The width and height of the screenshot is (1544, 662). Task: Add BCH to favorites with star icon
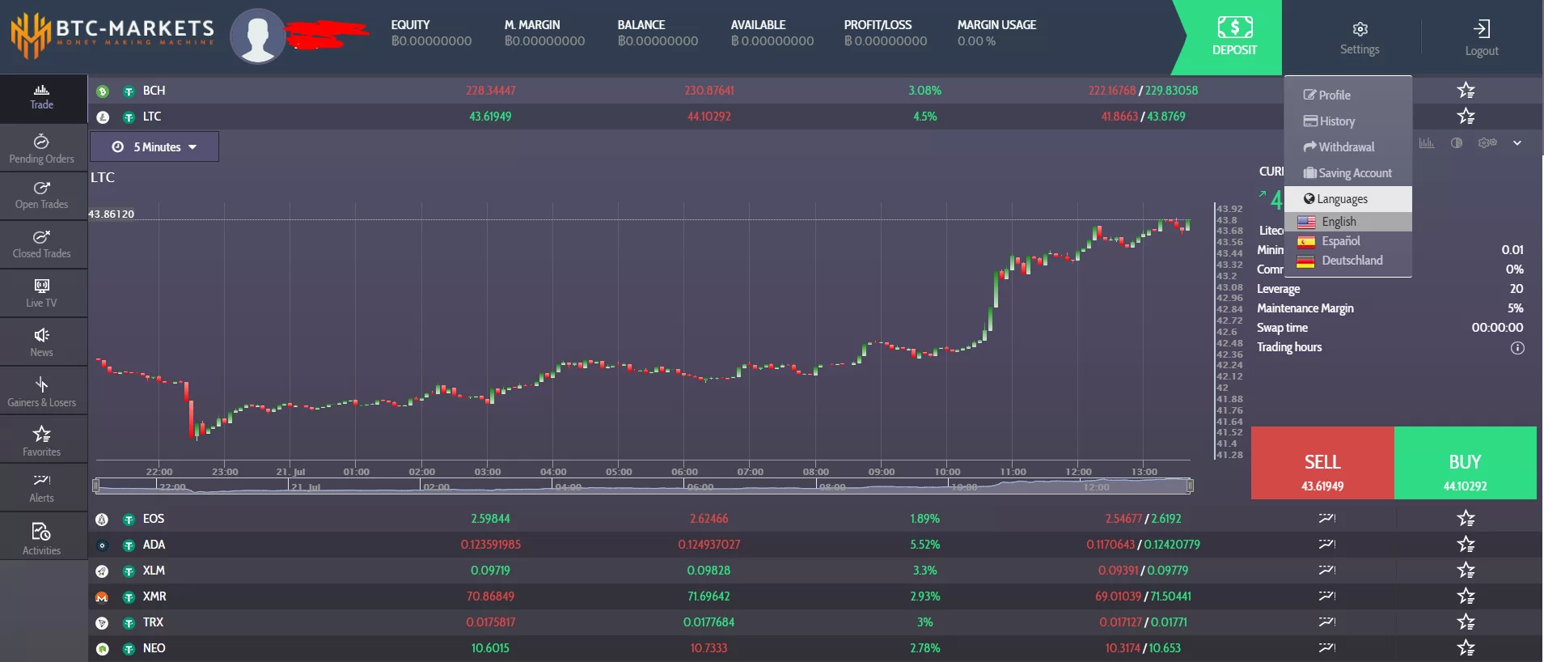pos(1466,90)
